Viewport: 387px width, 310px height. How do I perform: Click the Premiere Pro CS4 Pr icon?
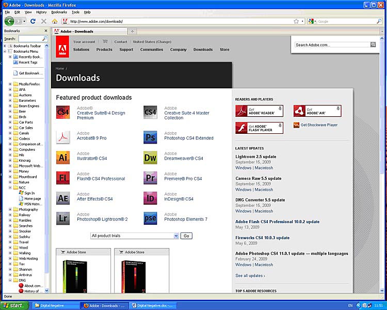tap(150, 178)
